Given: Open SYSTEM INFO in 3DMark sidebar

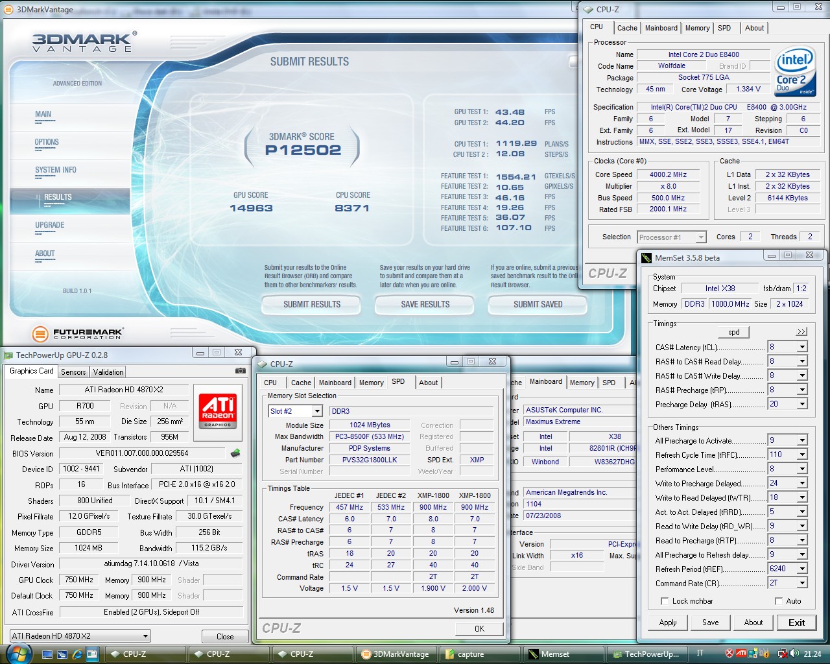Looking at the screenshot, I should [x=56, y=170].
